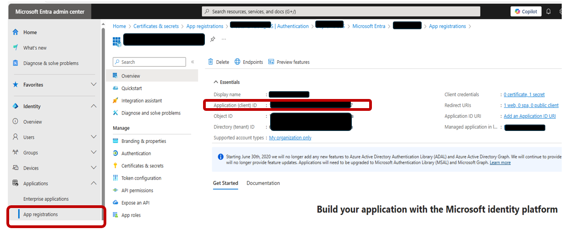The height and width of the screenshot is (229, 564).
Task: Open notifications bell in top bar
Action: (x=548, y=11)
